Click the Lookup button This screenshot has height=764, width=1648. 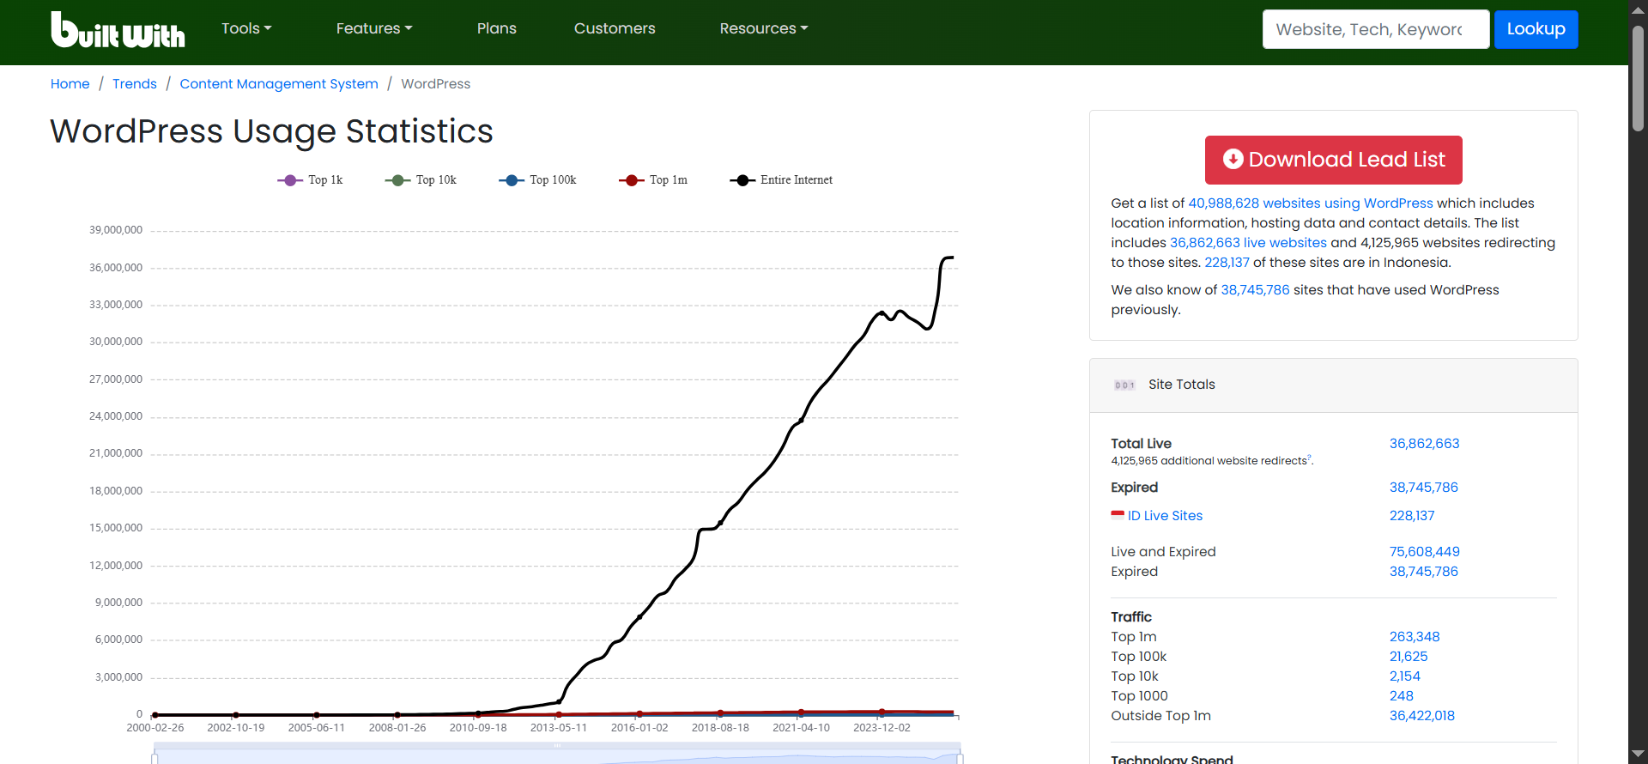(1536, 29)
